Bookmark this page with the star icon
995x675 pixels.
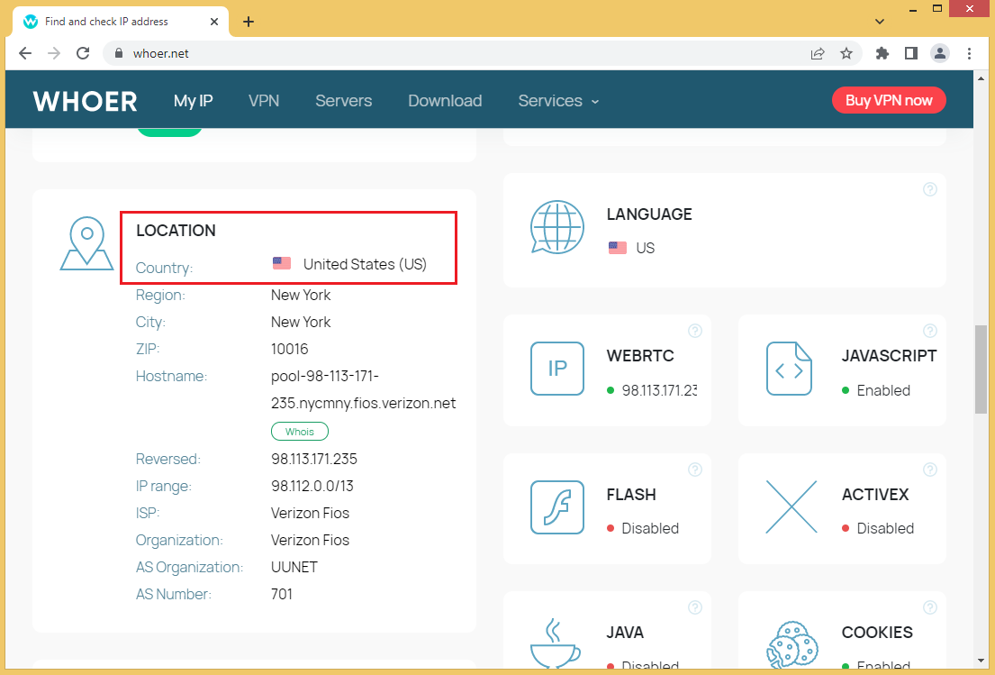[846, 53]
